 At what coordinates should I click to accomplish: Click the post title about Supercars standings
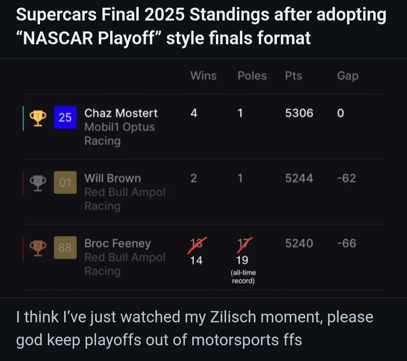(201, 26)
